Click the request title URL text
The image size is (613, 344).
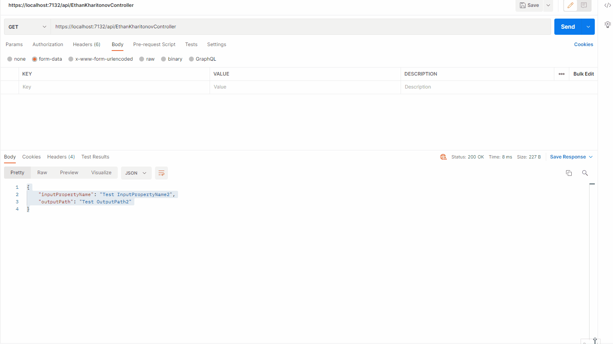(71, 5)
